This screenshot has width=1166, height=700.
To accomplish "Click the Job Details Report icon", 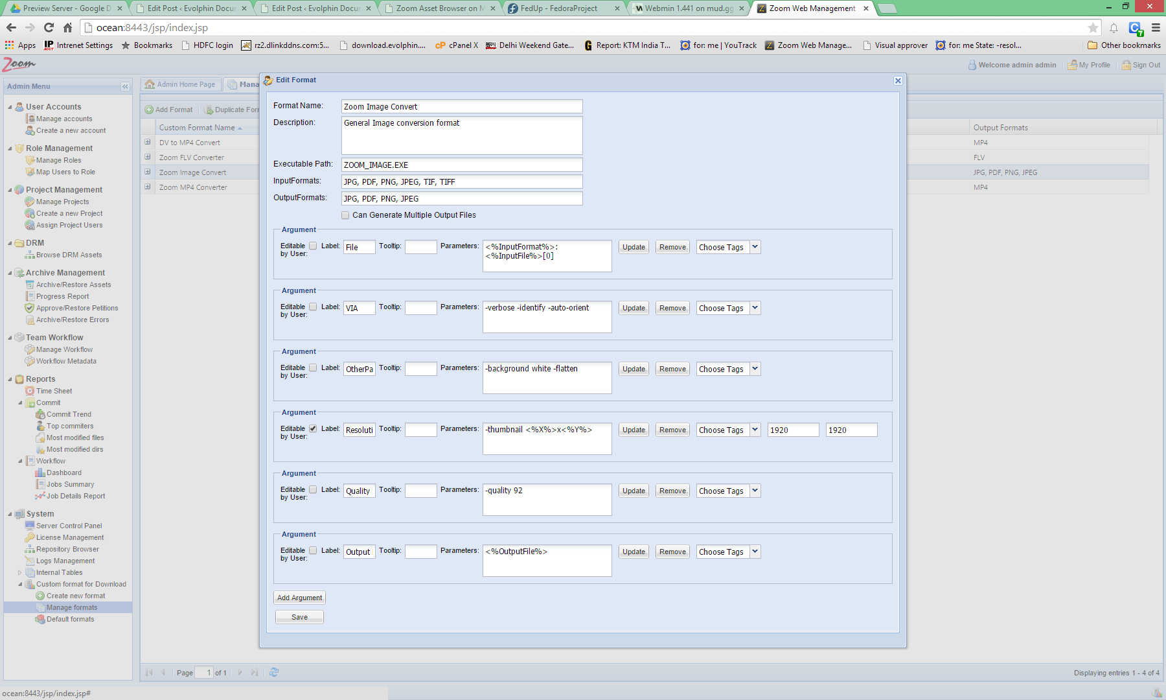I will [x=40, y=496].
